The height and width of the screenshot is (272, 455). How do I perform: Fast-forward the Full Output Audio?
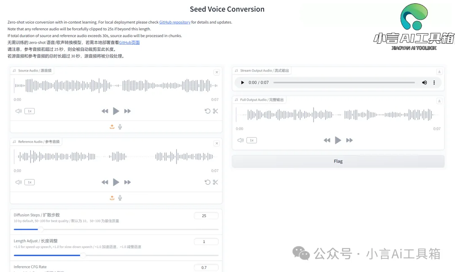[349, 140]
